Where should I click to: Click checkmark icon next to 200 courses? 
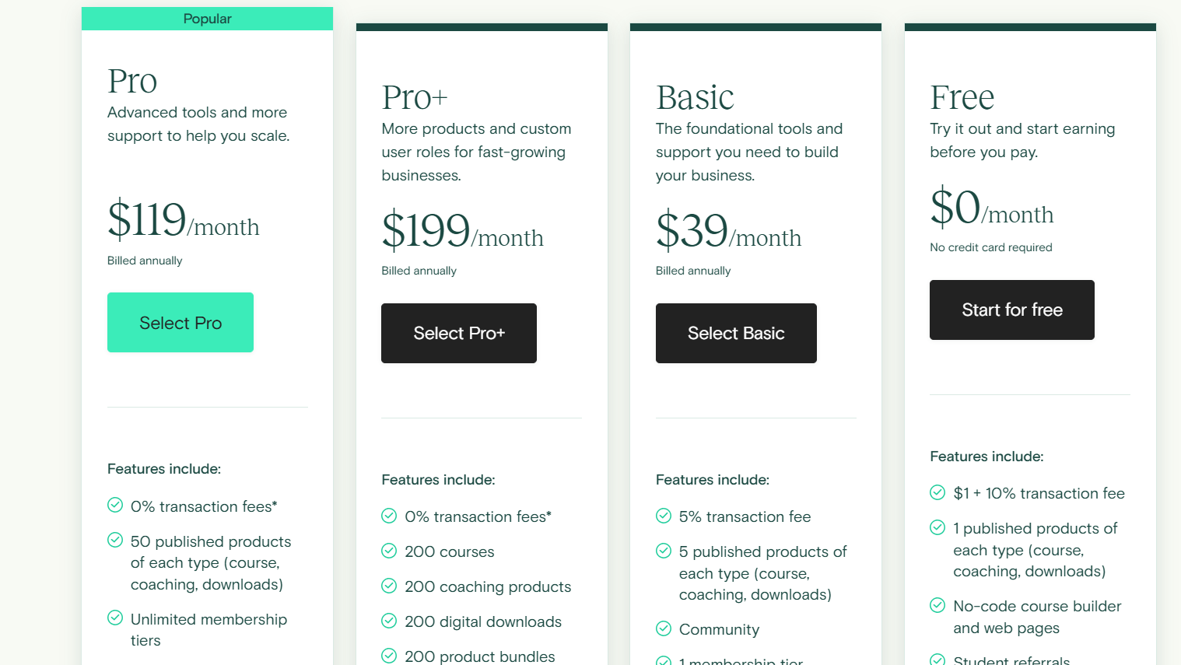pyautogui.click(x=389, y=551)
